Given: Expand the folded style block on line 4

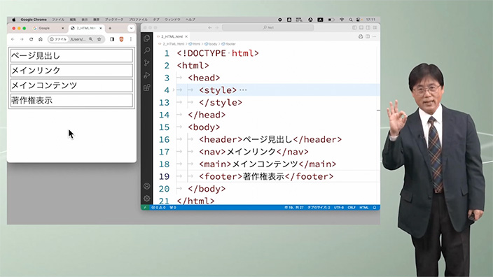Looking at the screenshot, I should (x=174, y=90).
